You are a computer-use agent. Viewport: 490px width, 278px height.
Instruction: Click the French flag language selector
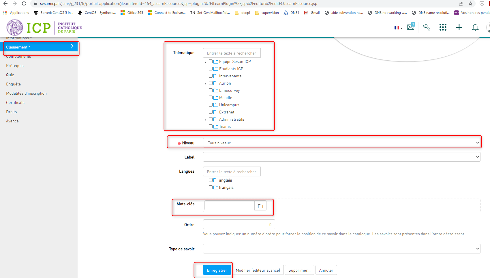398,28
